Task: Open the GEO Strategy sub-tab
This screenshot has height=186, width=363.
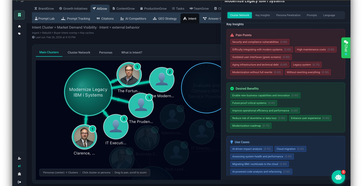Action: [x=165, y=19]
